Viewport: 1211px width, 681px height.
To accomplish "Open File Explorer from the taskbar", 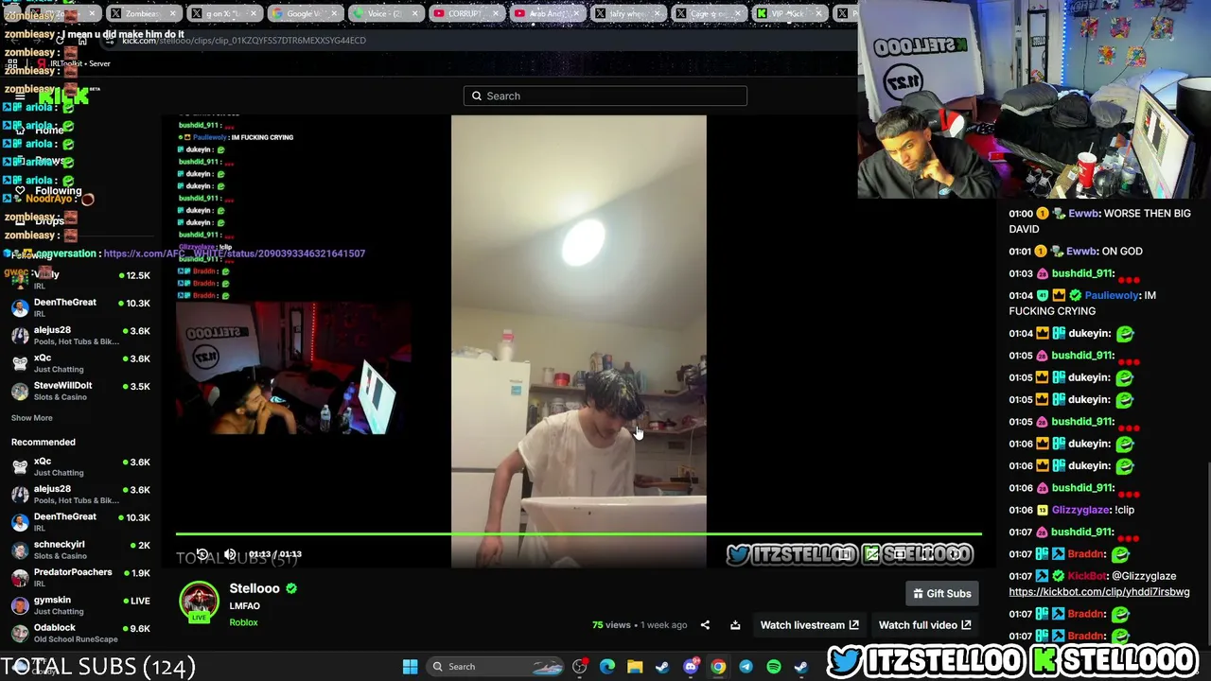I will point(635,667).
